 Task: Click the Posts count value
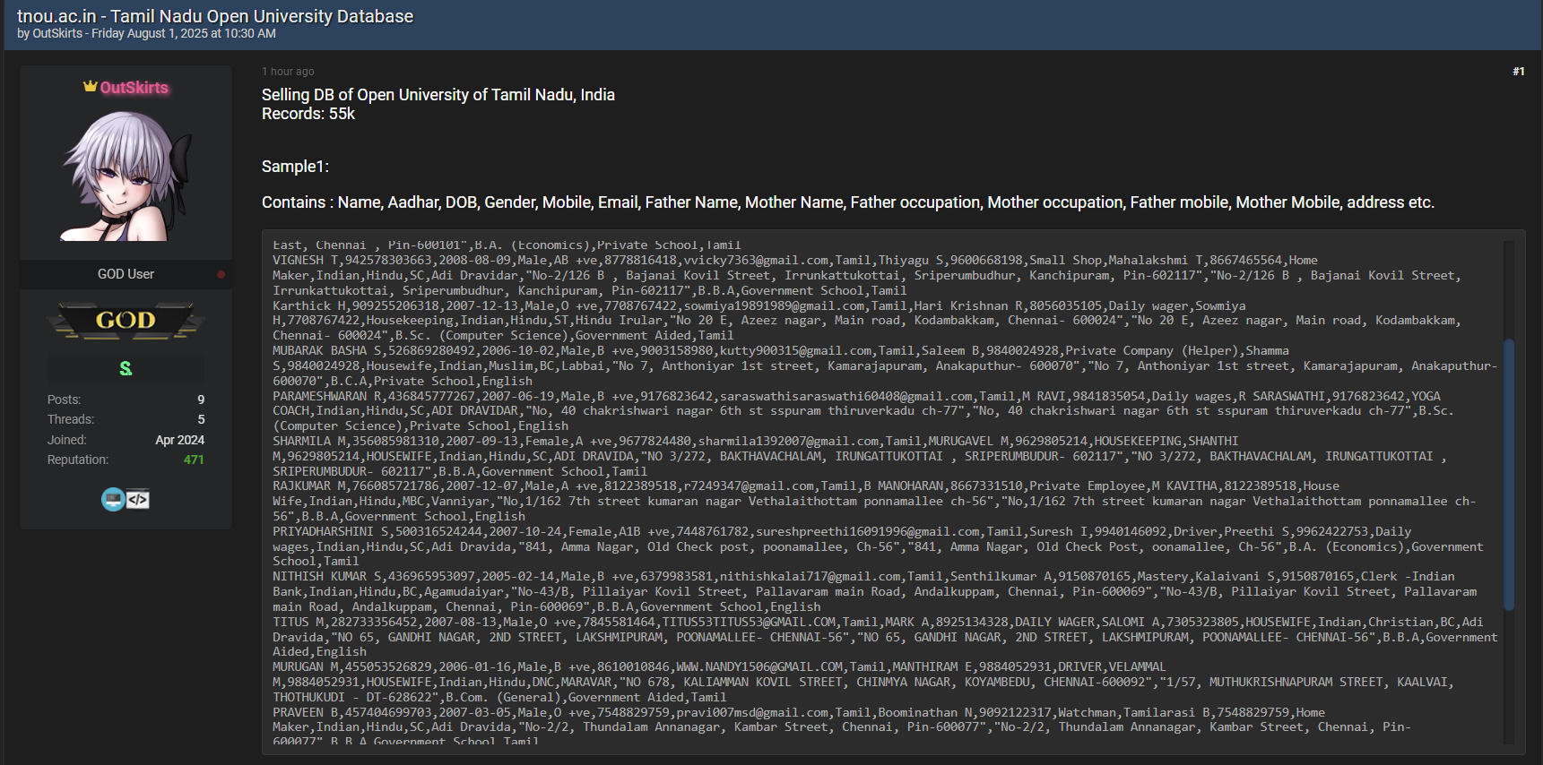tap(201, 400)
